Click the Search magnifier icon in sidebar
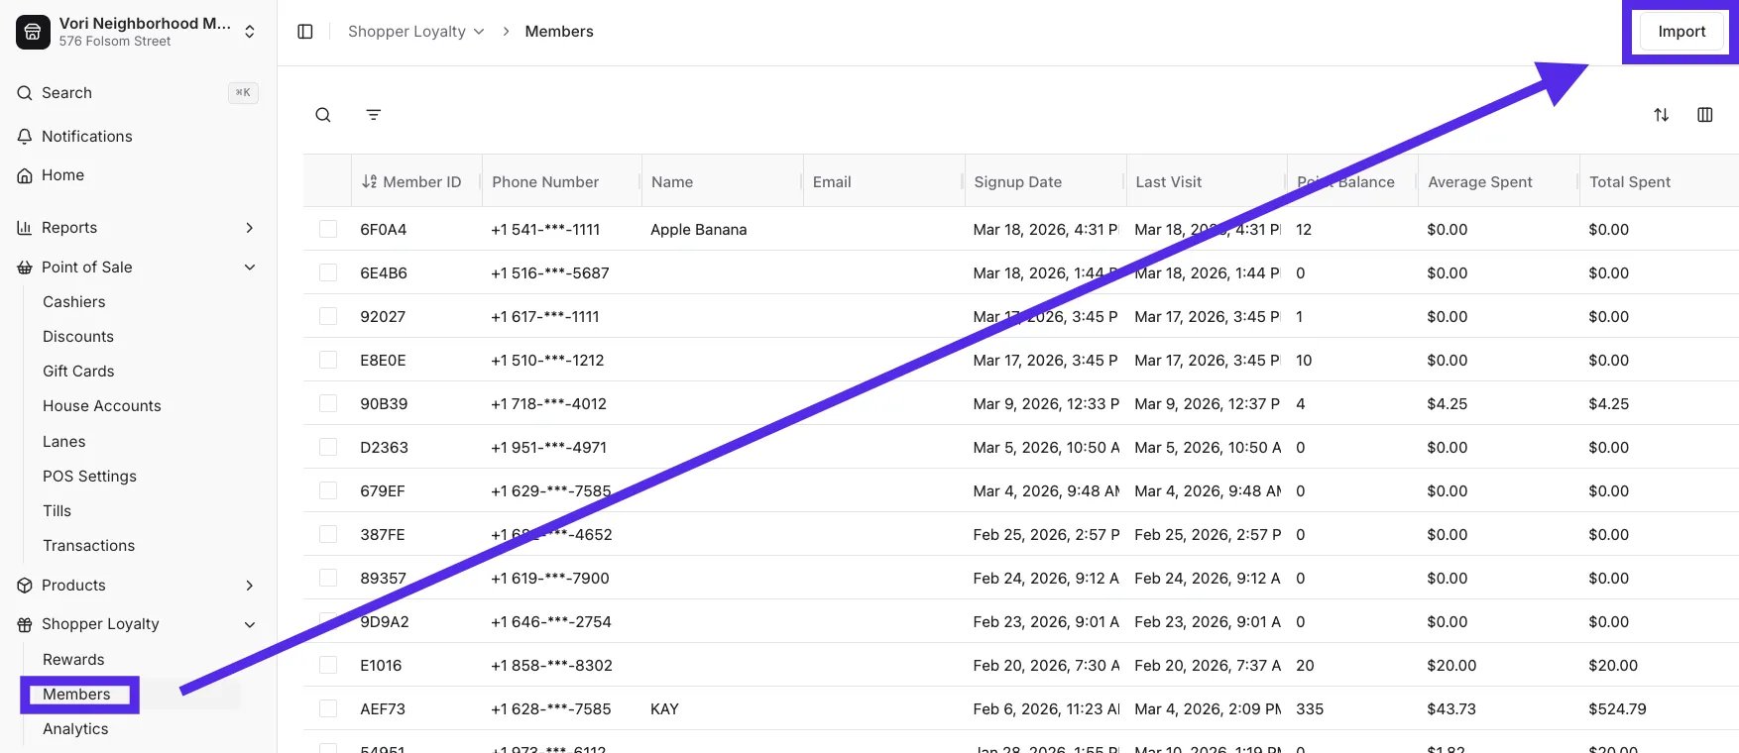1739x753 pixels. point(25,93)
